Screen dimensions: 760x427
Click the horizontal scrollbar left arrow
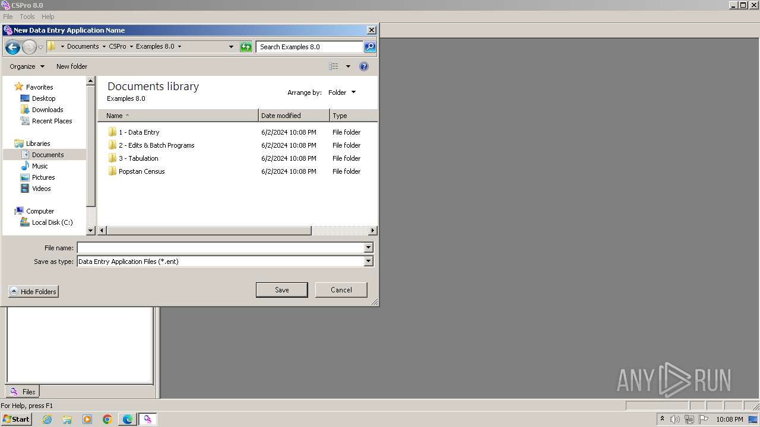pos(102,231)
